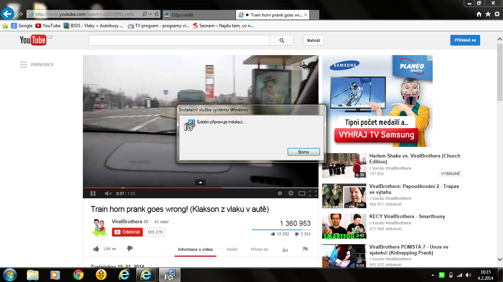Close the Train horn prank tab
503x282 pixels.
coord(305,15)
